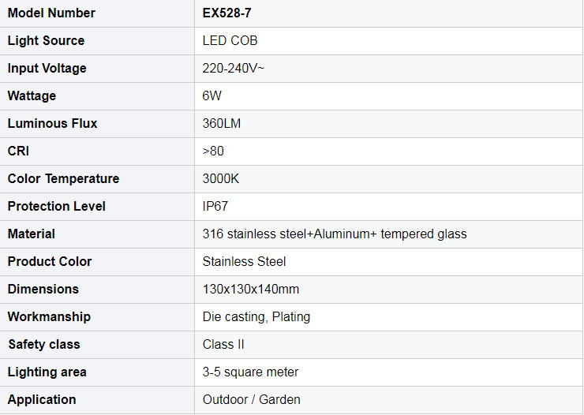Viewport: 584px width, 415px height.
Task: Click the IP67 protection level value
Action: tap(215, 206)
